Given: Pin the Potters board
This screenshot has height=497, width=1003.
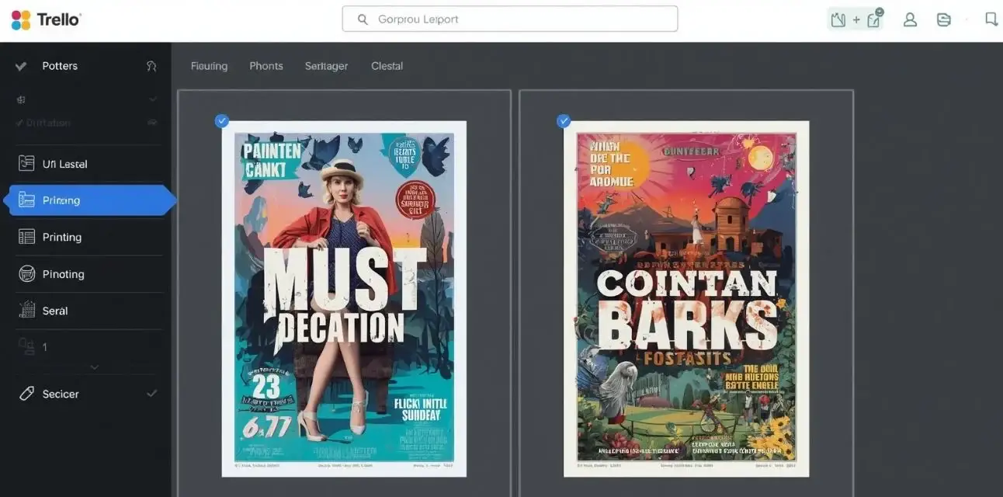Looking at the screenshot, I should click(x=152, y=65).
